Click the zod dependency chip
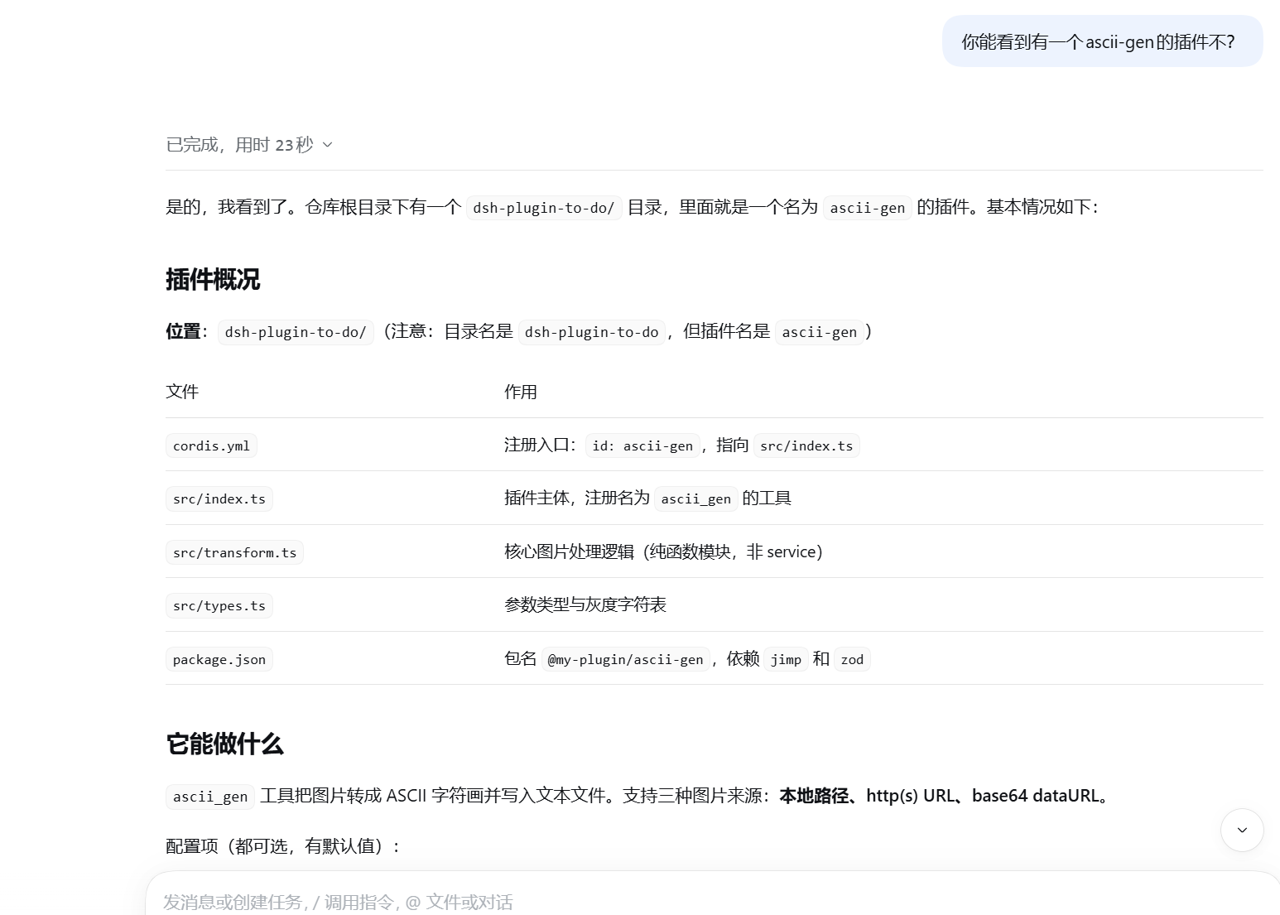The image size is (1280, 915). [852, 659]
